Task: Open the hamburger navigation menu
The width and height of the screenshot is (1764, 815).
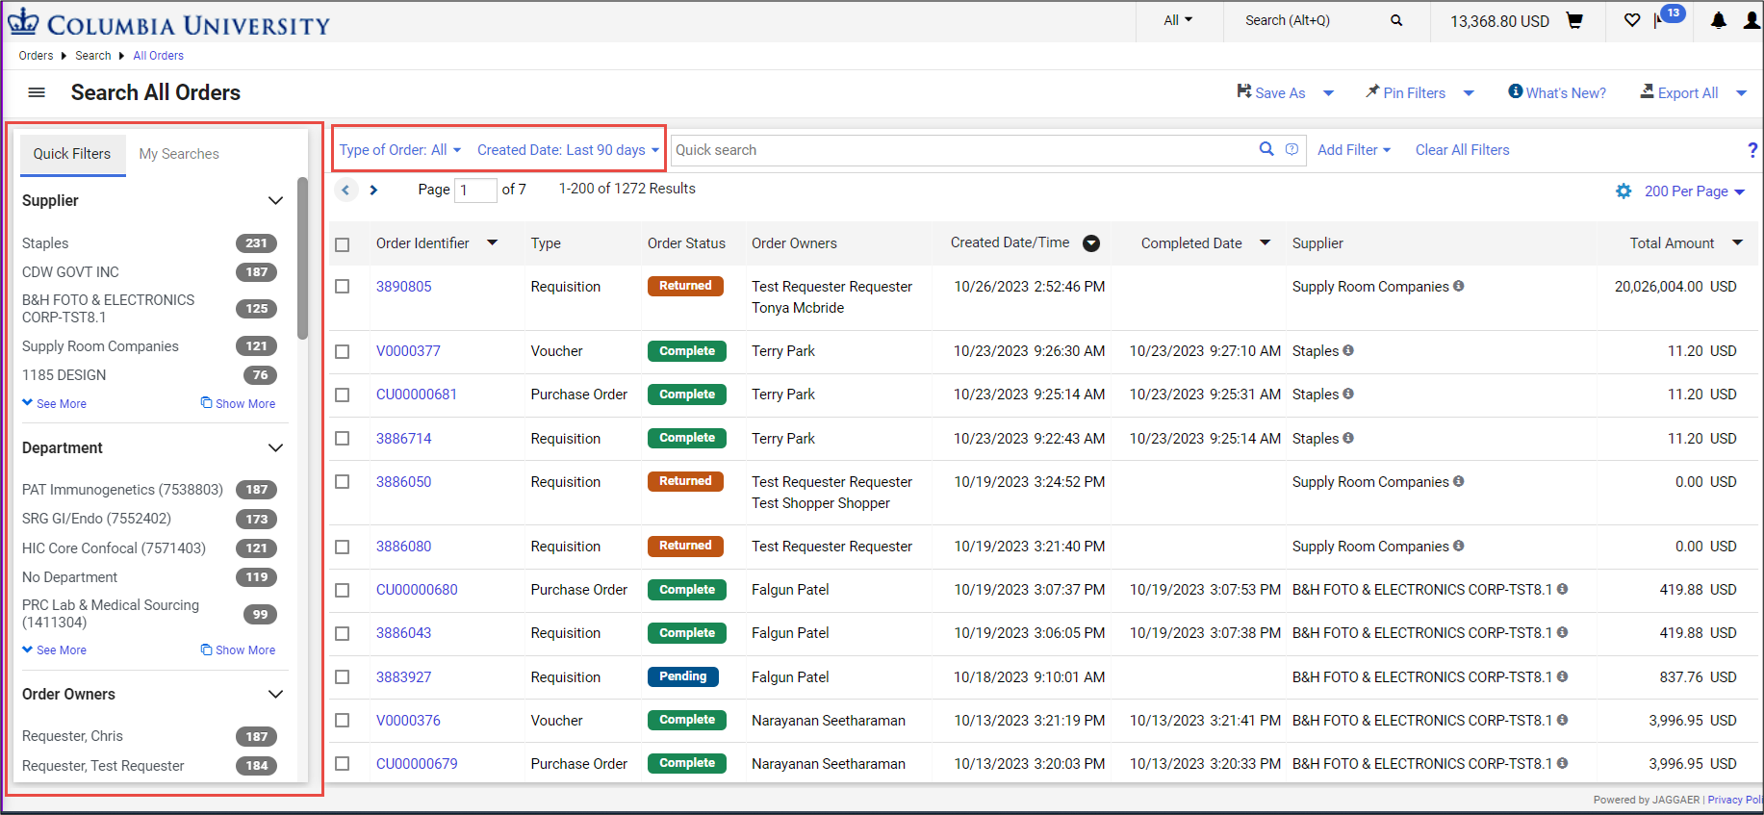Action: (37, 92)
